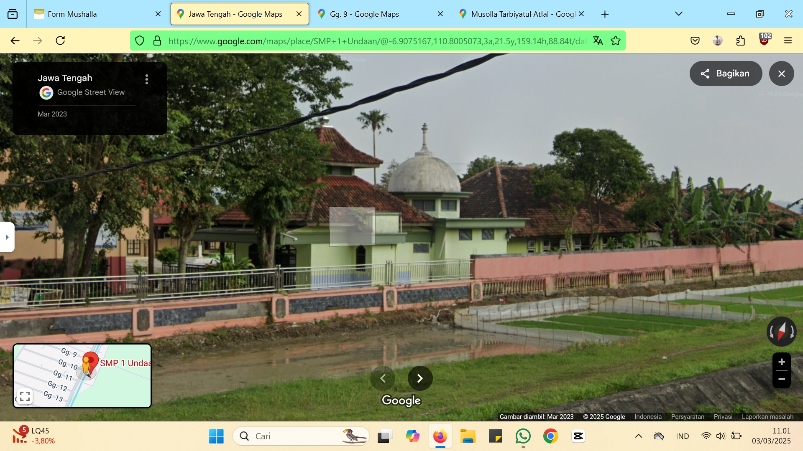803x451 pixels.
Task: Open Street View three-dot options menu
Action: 147,79
